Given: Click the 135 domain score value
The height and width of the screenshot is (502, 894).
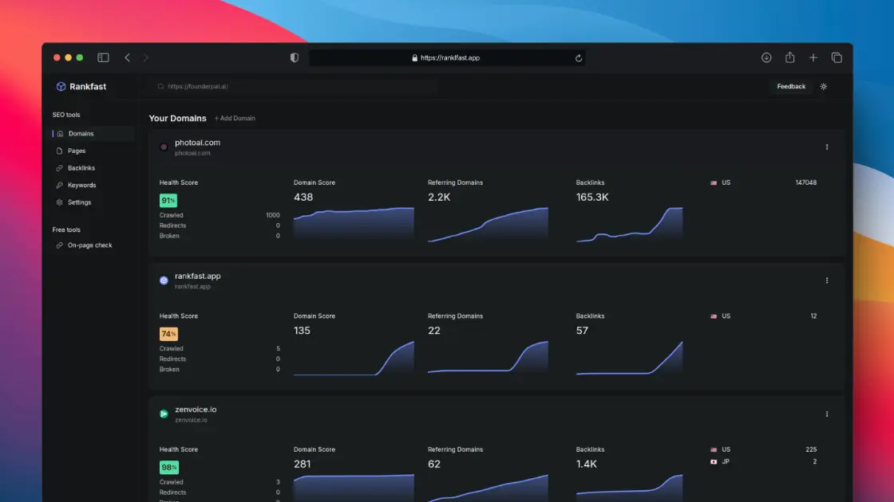Looking at the screenshot, I should tap(302, 331).
